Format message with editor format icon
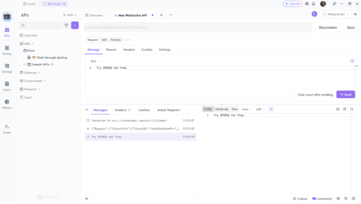The width and height of the screenshot is (361, 204). point(352,61)
